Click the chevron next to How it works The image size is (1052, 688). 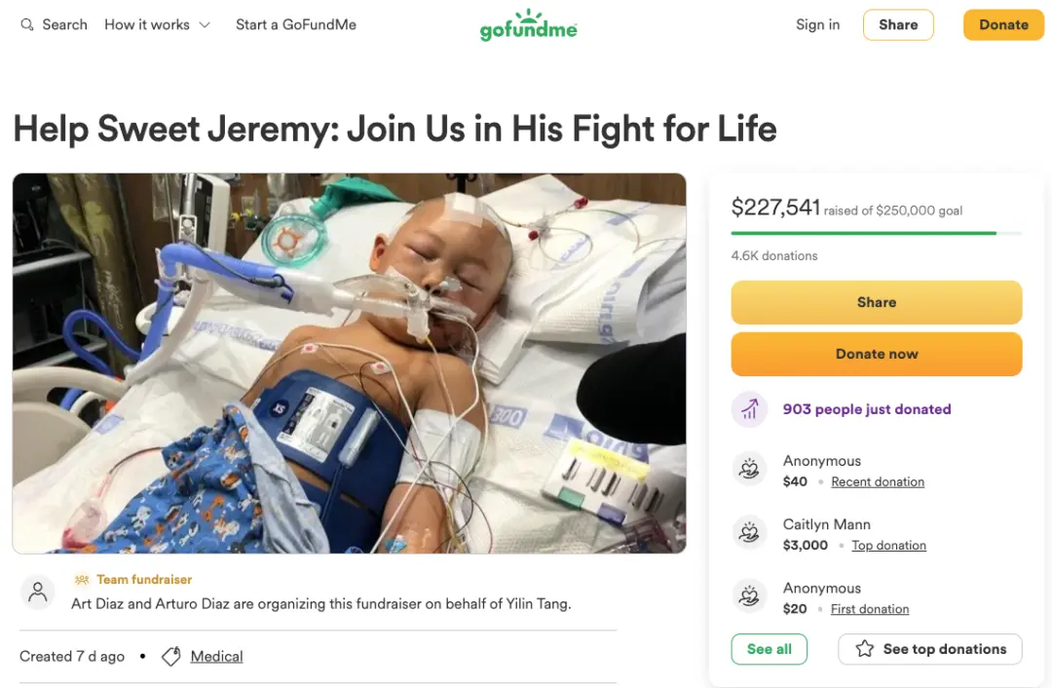pyautogui.click(x=205, y=24)
